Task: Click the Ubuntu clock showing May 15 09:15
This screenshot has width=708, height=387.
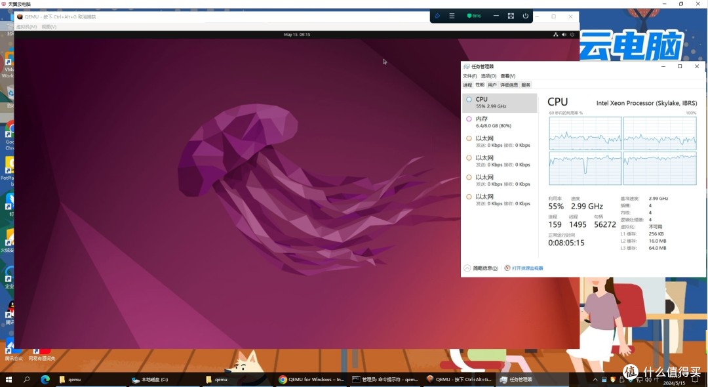Action: pyautogui.click(x=297, y=34)
